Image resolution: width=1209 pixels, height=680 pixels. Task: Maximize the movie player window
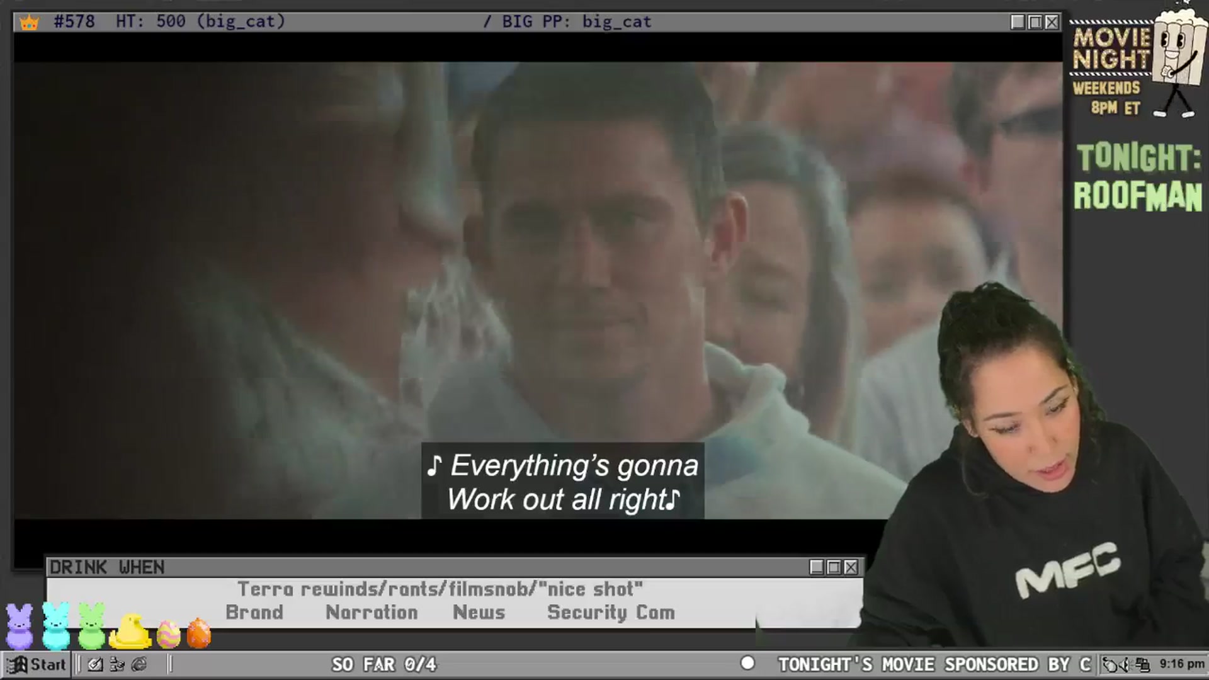[x=1035, y=22]
